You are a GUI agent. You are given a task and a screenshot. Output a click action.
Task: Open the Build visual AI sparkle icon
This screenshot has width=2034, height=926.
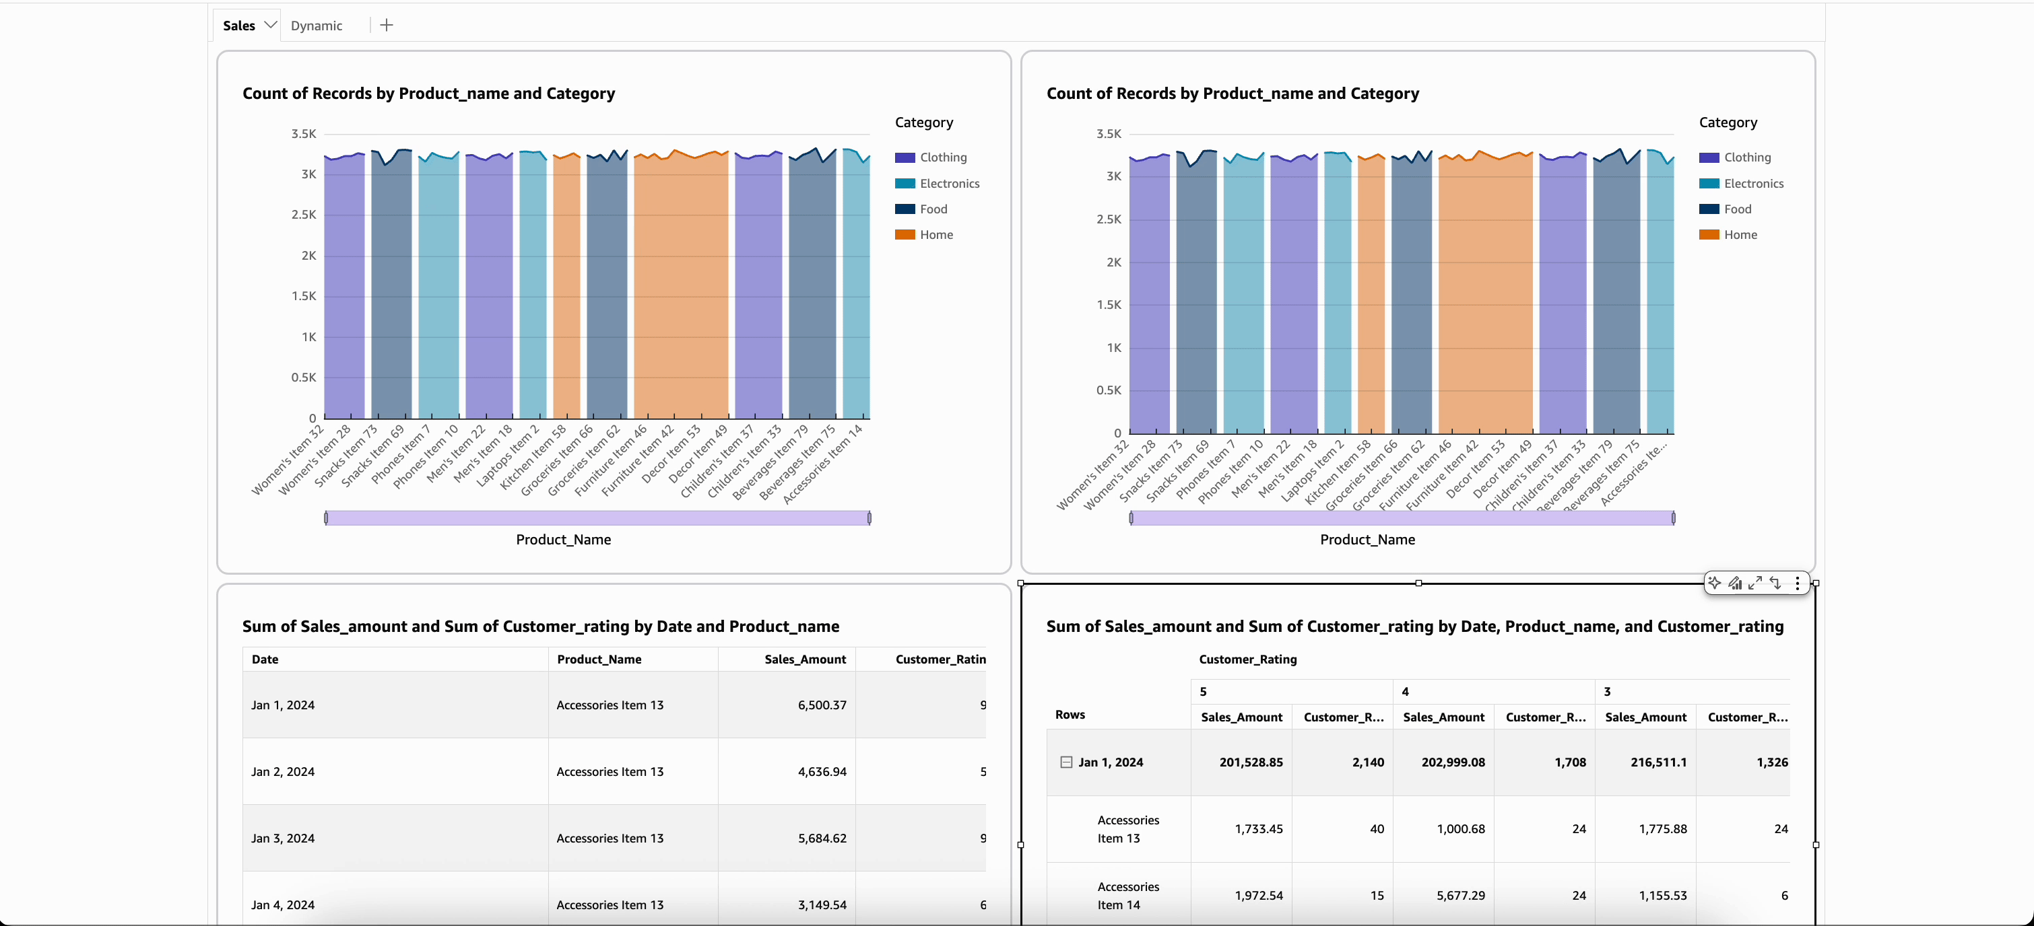[x=1715, y=583]
